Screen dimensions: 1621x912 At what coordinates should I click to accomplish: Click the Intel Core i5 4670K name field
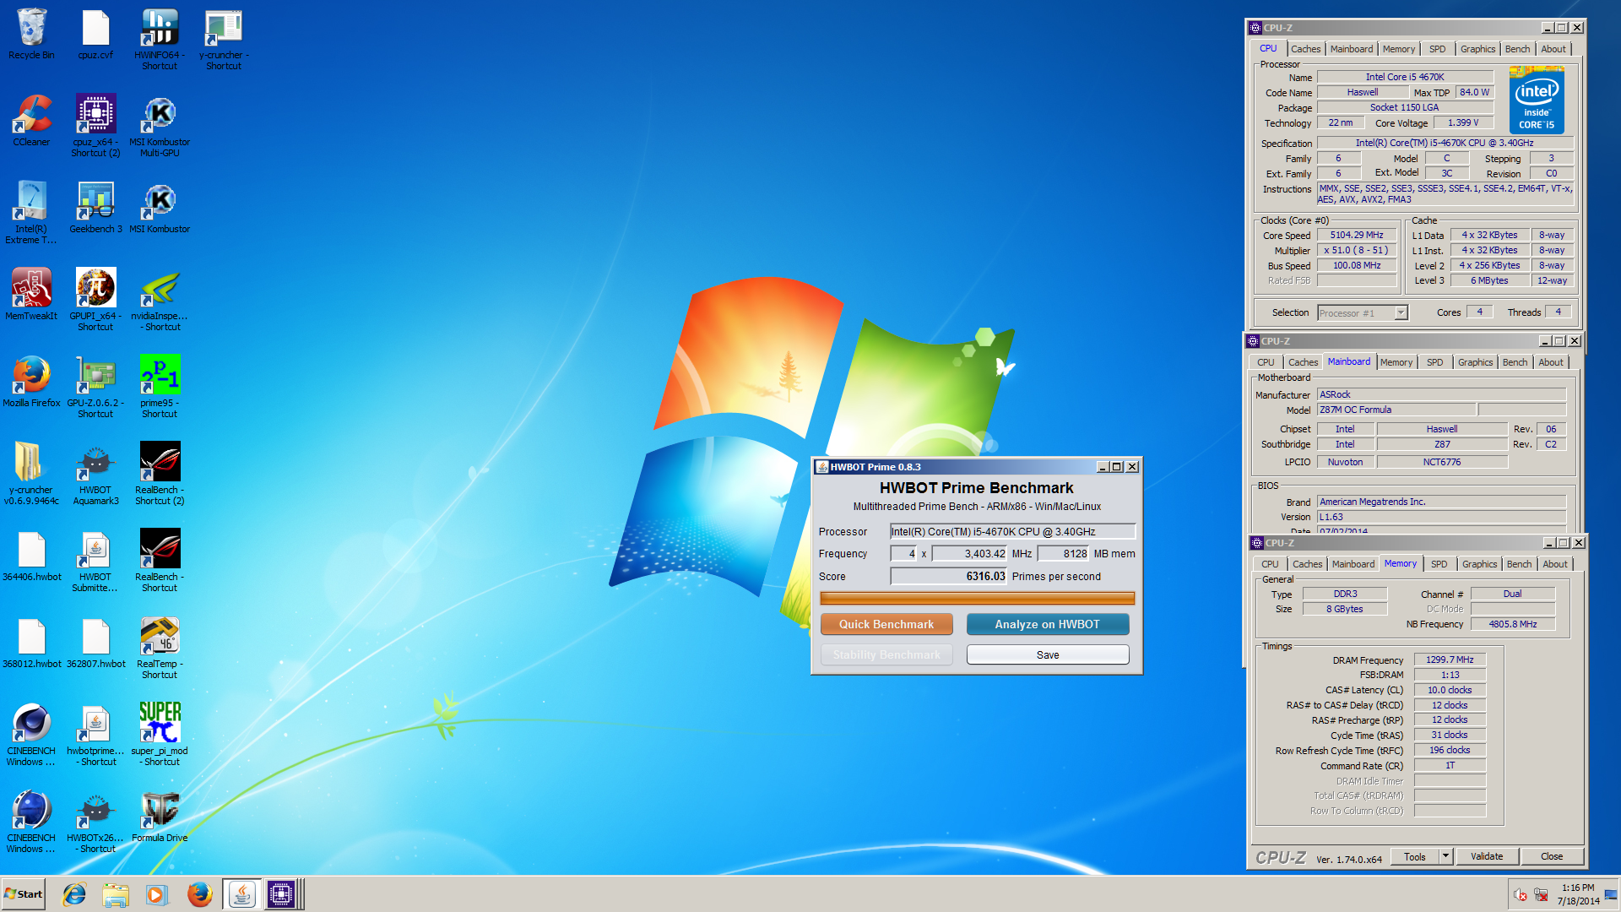coord(1405,77)
